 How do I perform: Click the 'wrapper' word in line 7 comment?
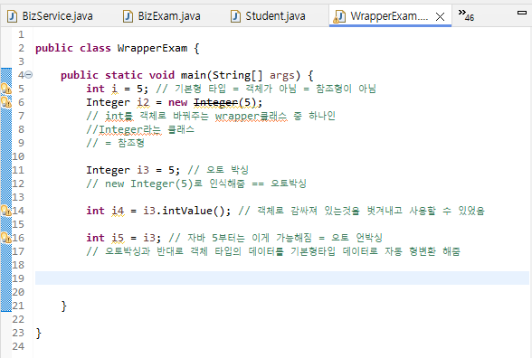click(237, 116)
